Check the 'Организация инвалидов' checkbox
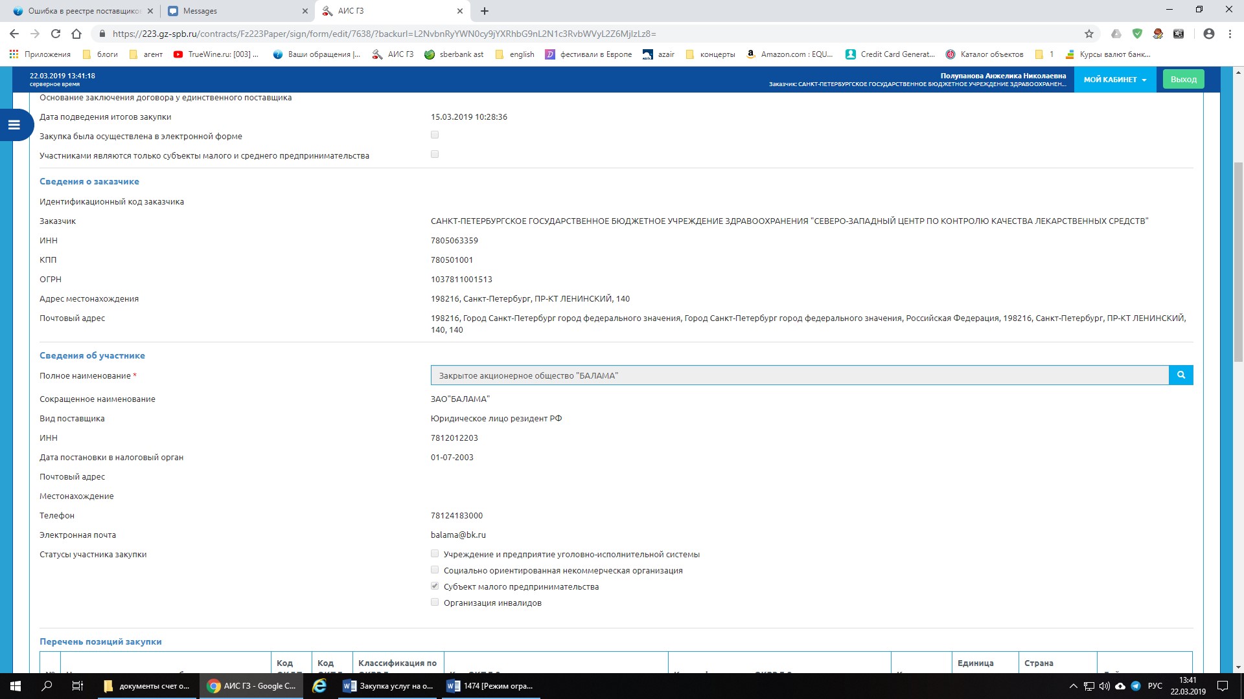The width and height of the screenshot is (1244, 699). click(435, 603)
